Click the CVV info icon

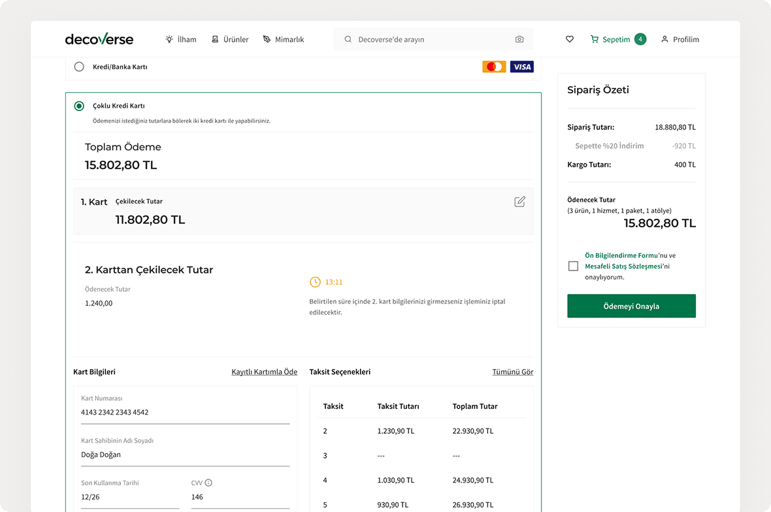[208, 483]
